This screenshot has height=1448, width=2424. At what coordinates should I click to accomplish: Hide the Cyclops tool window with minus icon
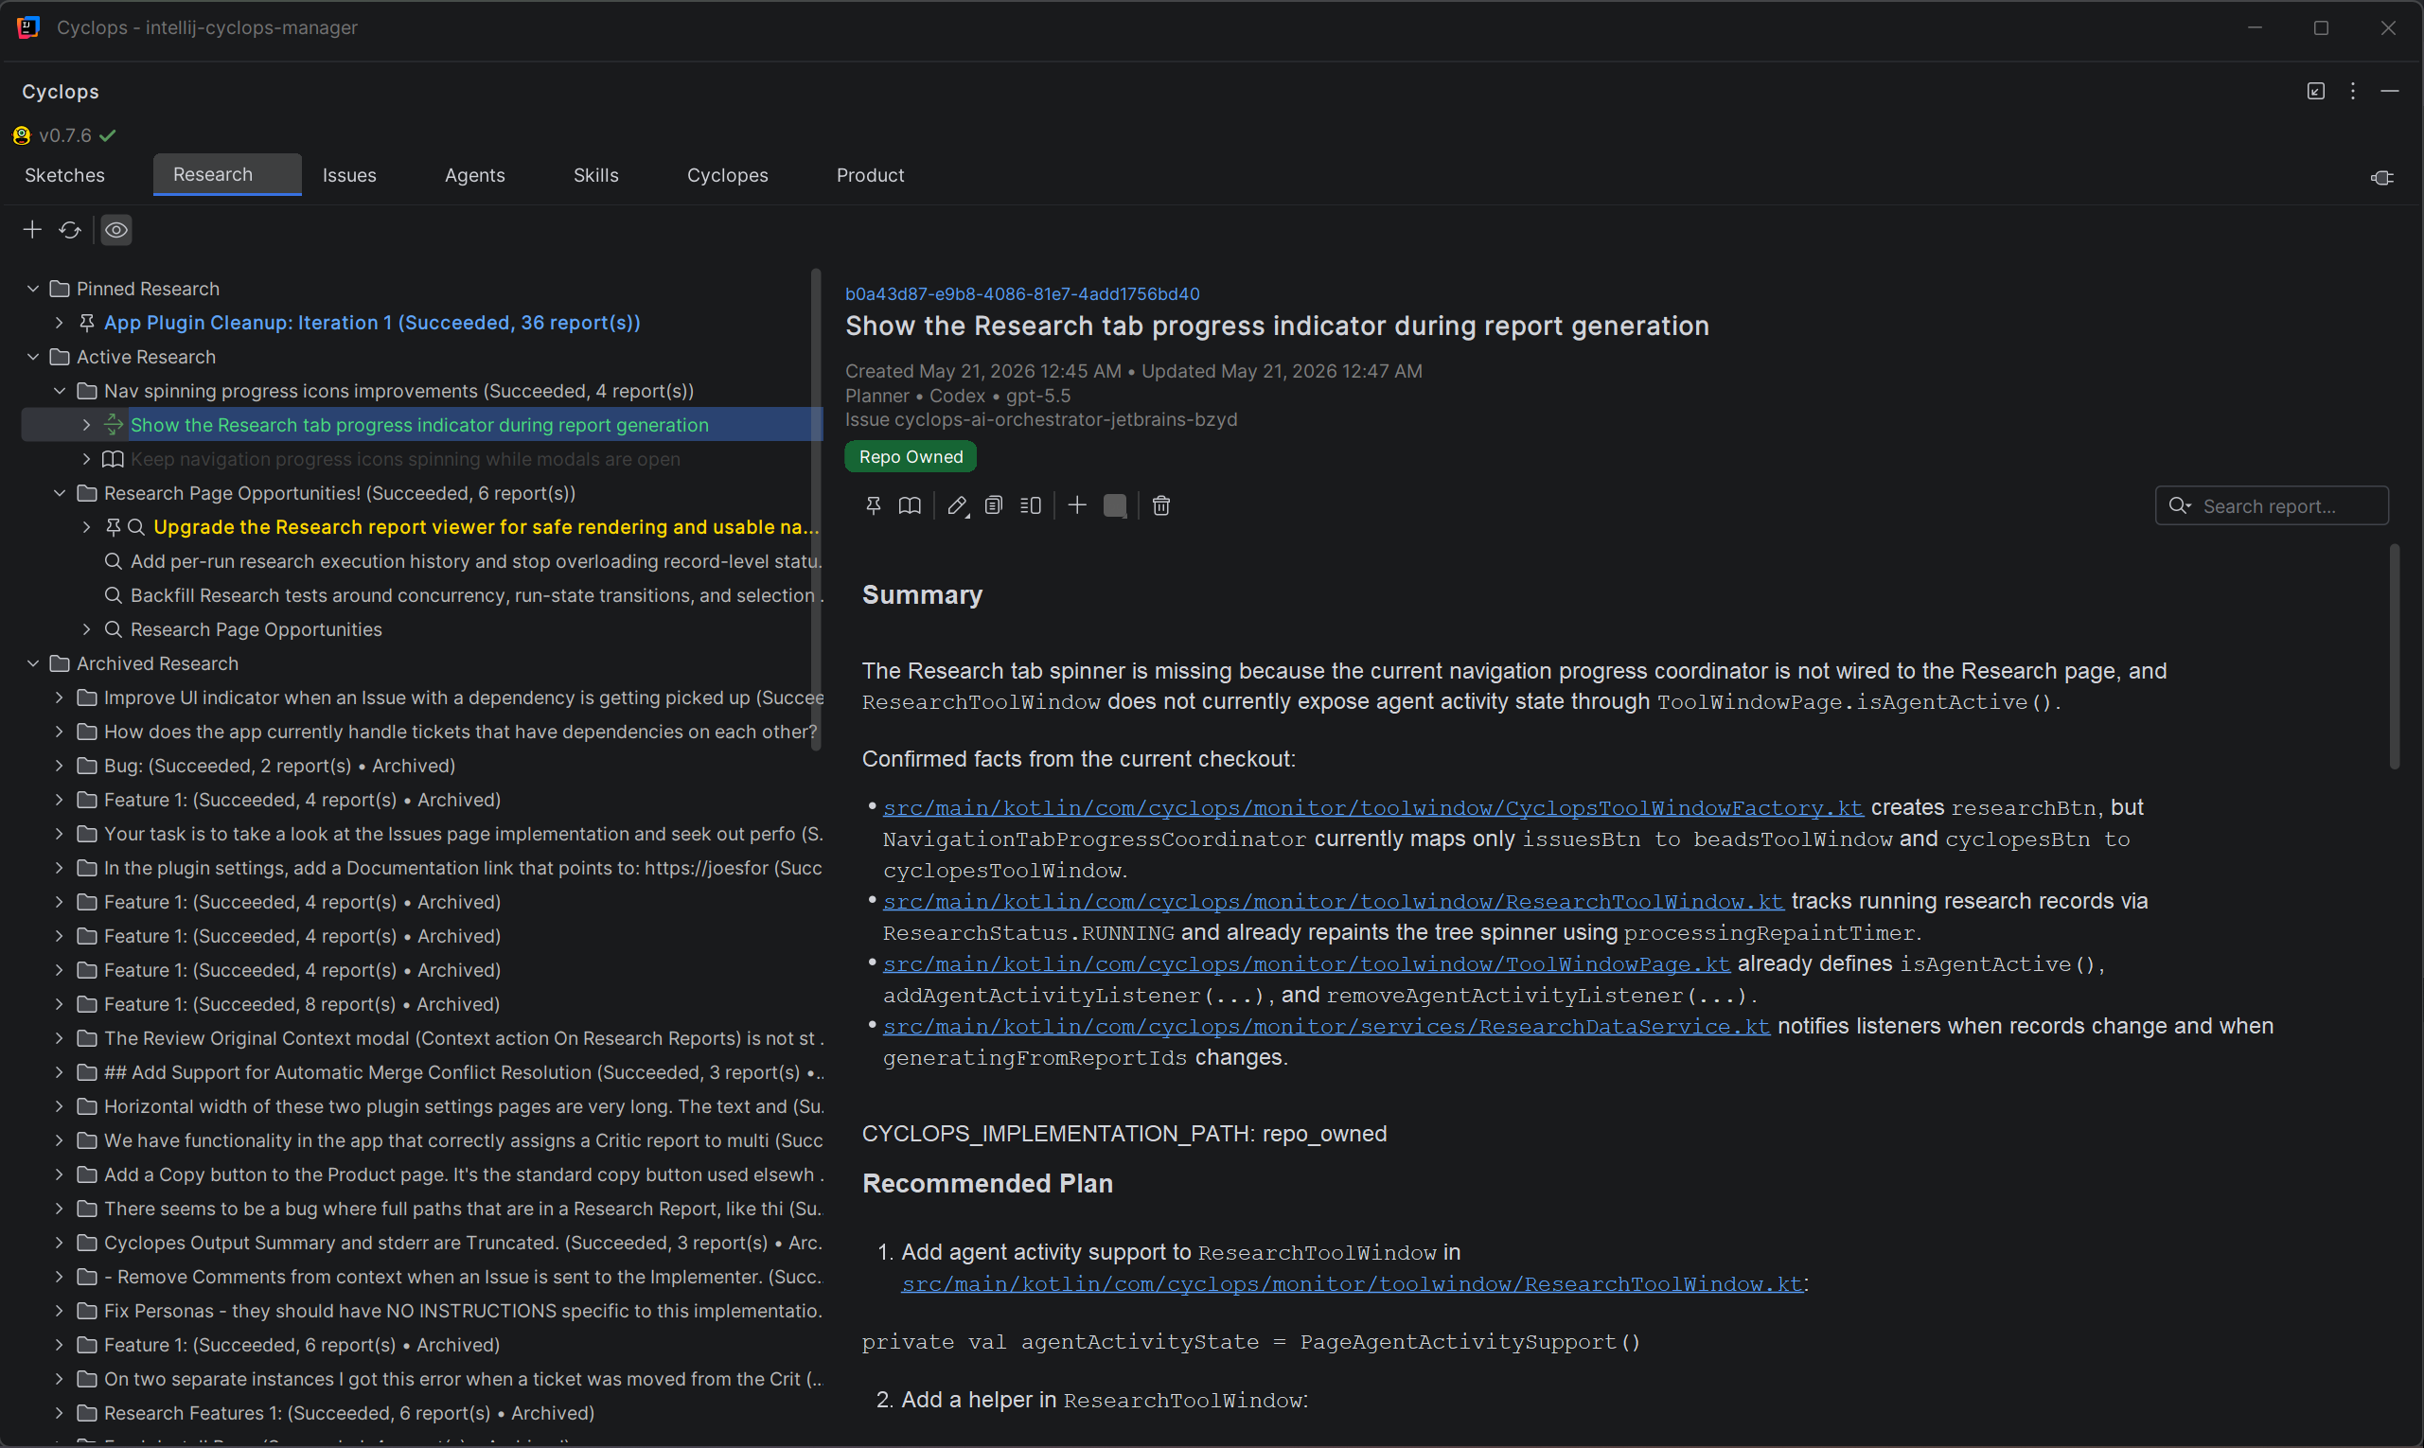pos(2390,91)
